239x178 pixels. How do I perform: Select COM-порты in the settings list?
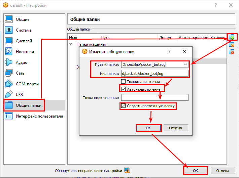coord(34,84)
